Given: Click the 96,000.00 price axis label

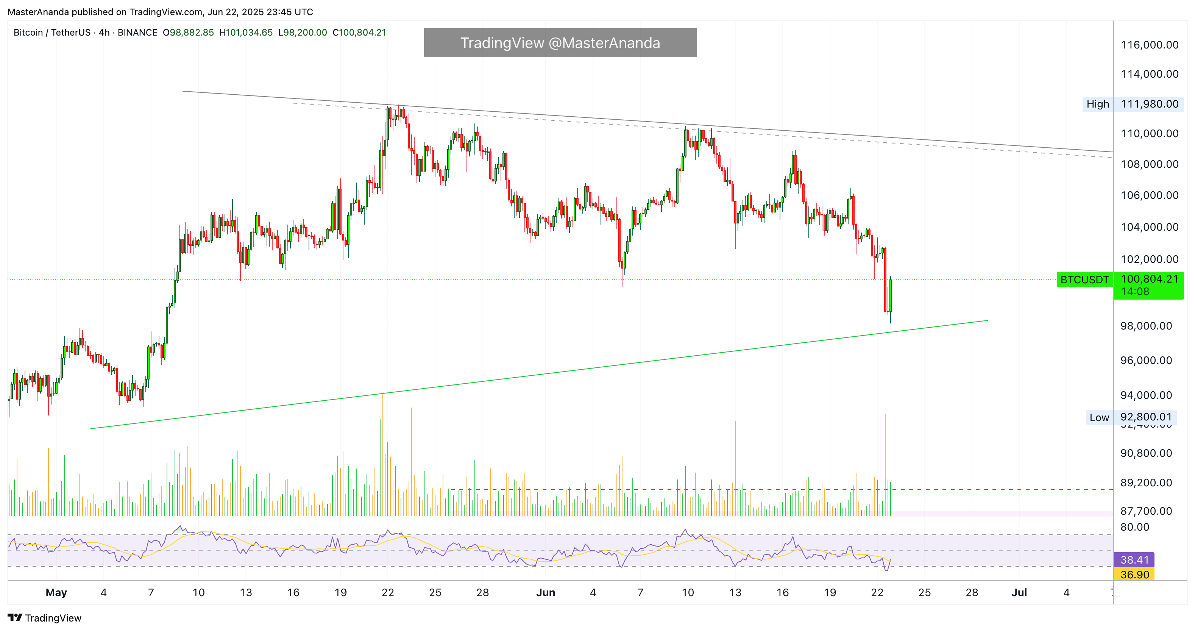Looking at the screenshot, I should click(1146, 361).
